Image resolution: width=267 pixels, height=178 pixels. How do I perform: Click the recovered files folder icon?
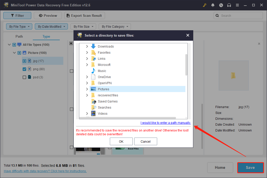click(93, 95)
